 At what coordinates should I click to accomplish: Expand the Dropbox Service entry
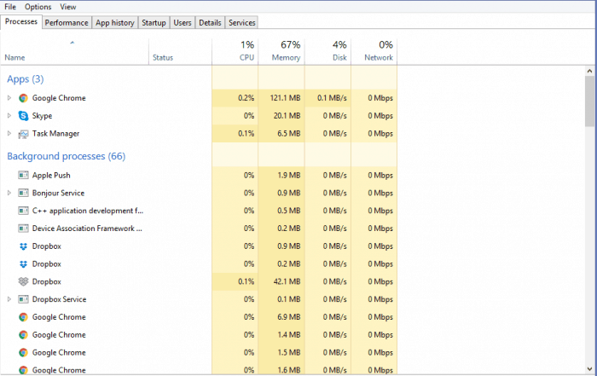(x=9, y=299)
